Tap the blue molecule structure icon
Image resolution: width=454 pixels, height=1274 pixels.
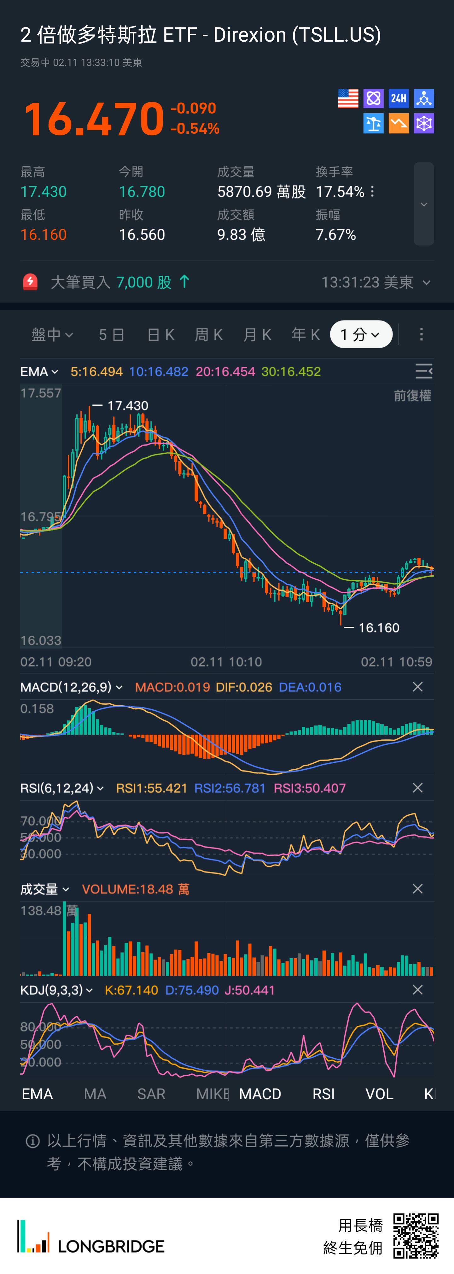coord(424,98)
